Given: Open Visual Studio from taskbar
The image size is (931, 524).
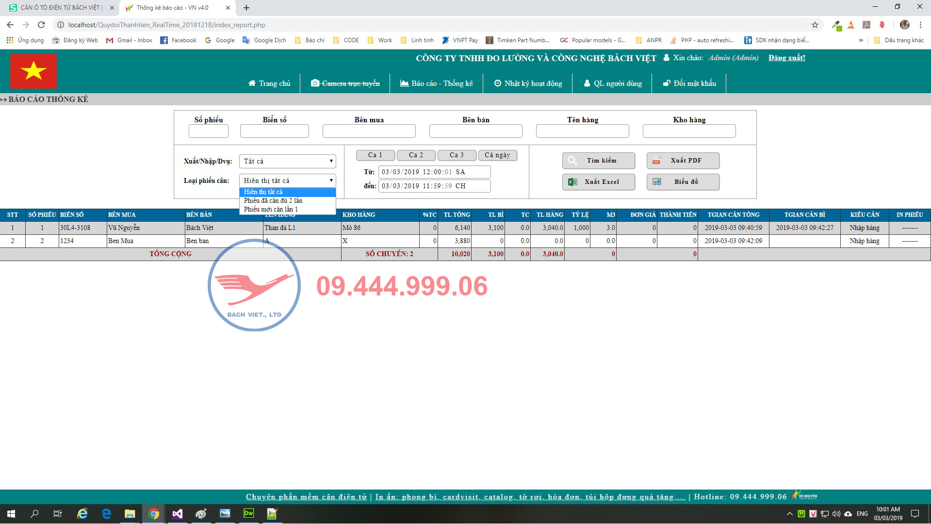Looking at the screenshot, I should (x=177, y=513).
